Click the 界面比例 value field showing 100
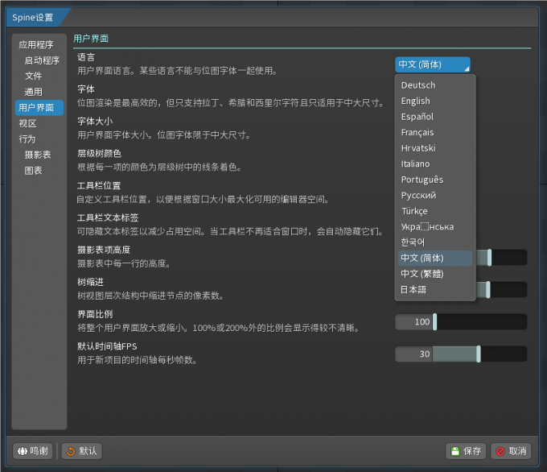 414,321
